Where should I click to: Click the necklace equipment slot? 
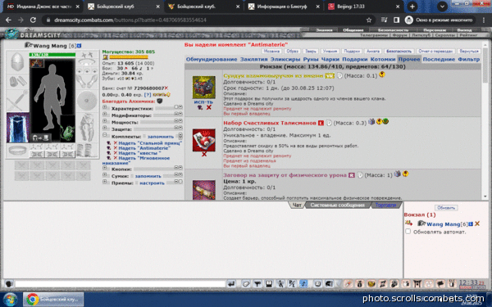point(87,62)
